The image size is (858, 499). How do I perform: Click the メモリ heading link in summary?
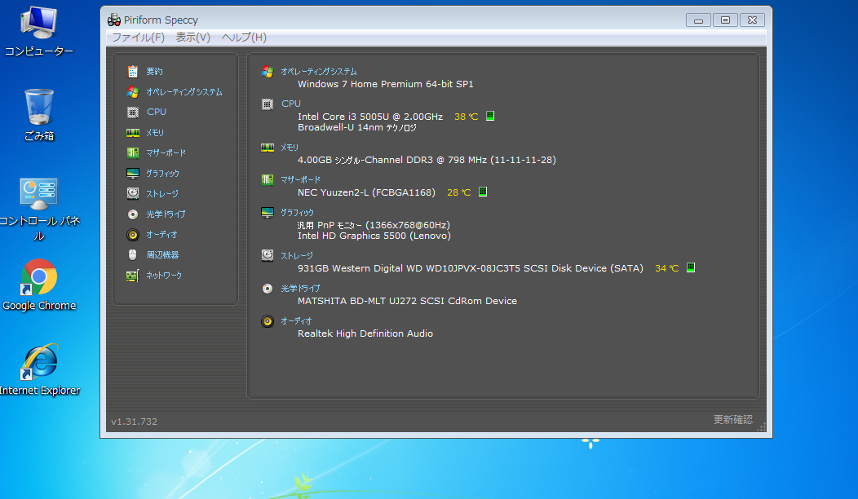click(x=290, y=148)
